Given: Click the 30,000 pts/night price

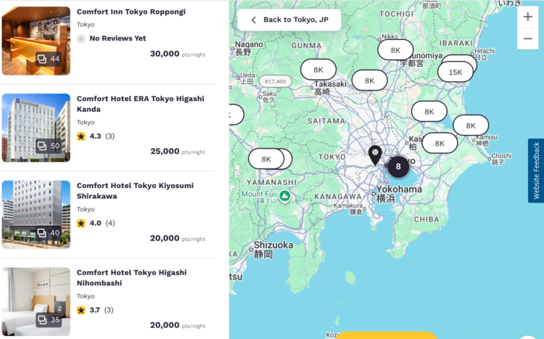Looking at the screenshot, I should 178,54.
